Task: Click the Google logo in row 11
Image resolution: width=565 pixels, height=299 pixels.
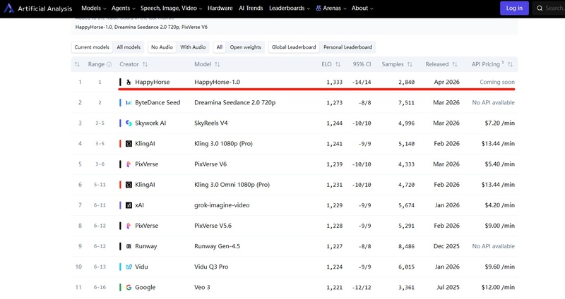Action: click(x=129, y=288)
